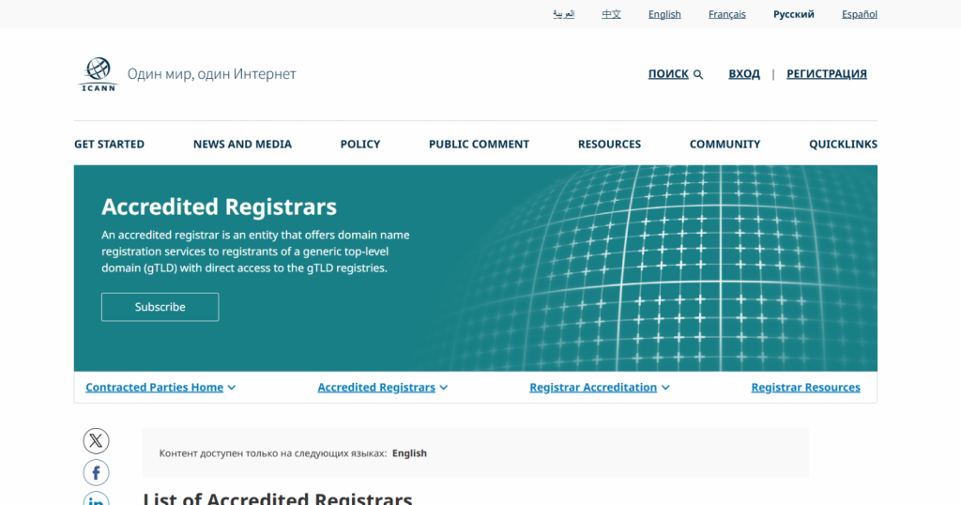The image size is (961, 505).
Task: Open the POLICY menu
Action: pyautogui.click(x=360, y=144)
